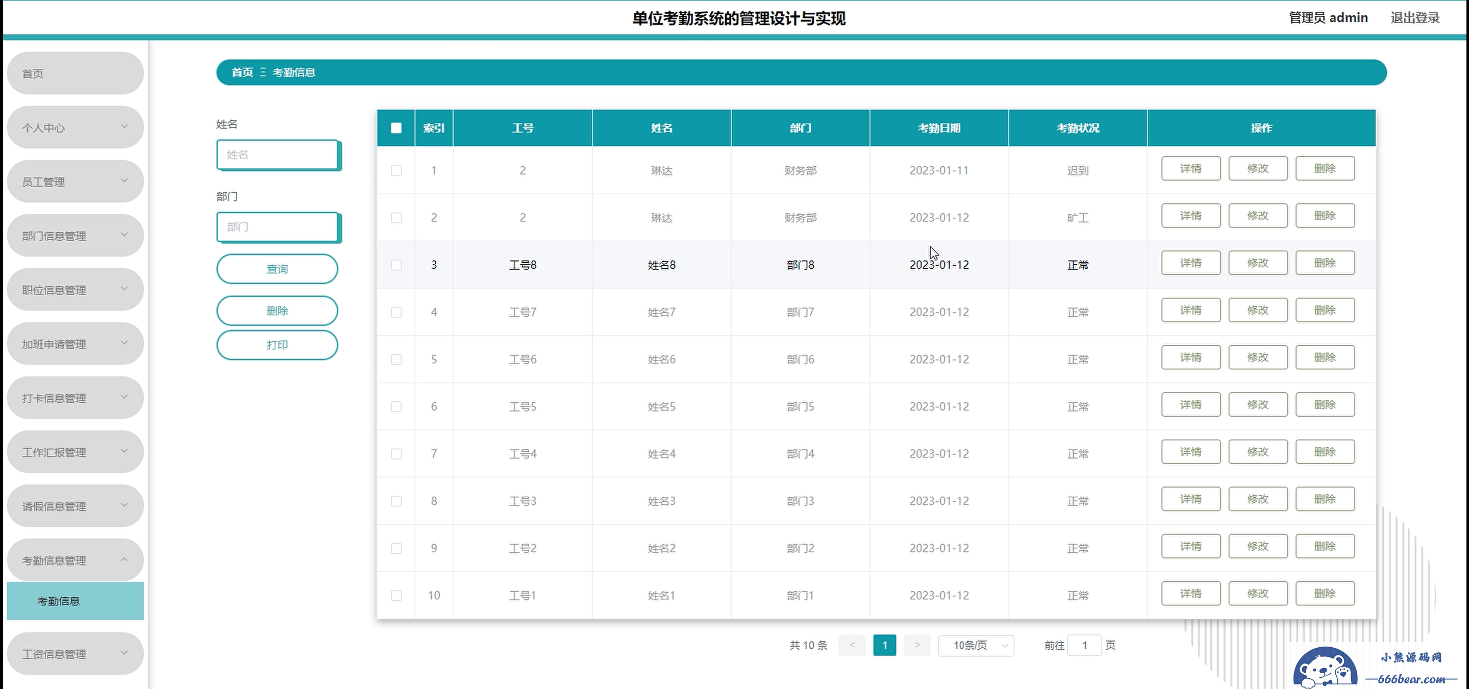The height and width of the screenshot is (689, 1469).
Task: Expand the 请假信息管理 sidebar menu
Action: 76,506
